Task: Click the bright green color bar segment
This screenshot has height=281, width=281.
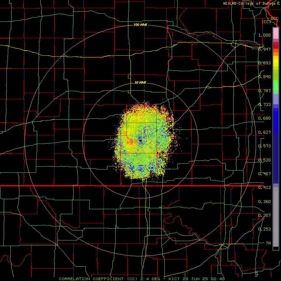Action: 276,85
